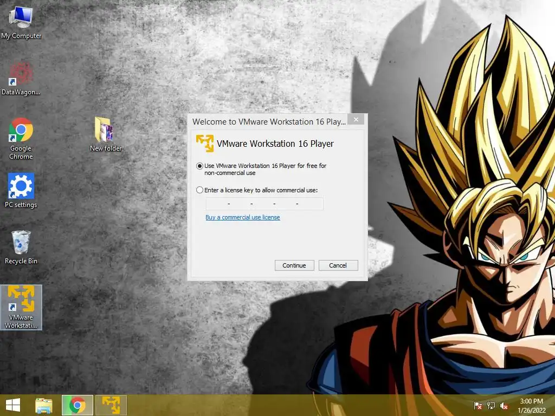Select PC settings desktop shortcut

pyautogui.click(x=21, y=191)
